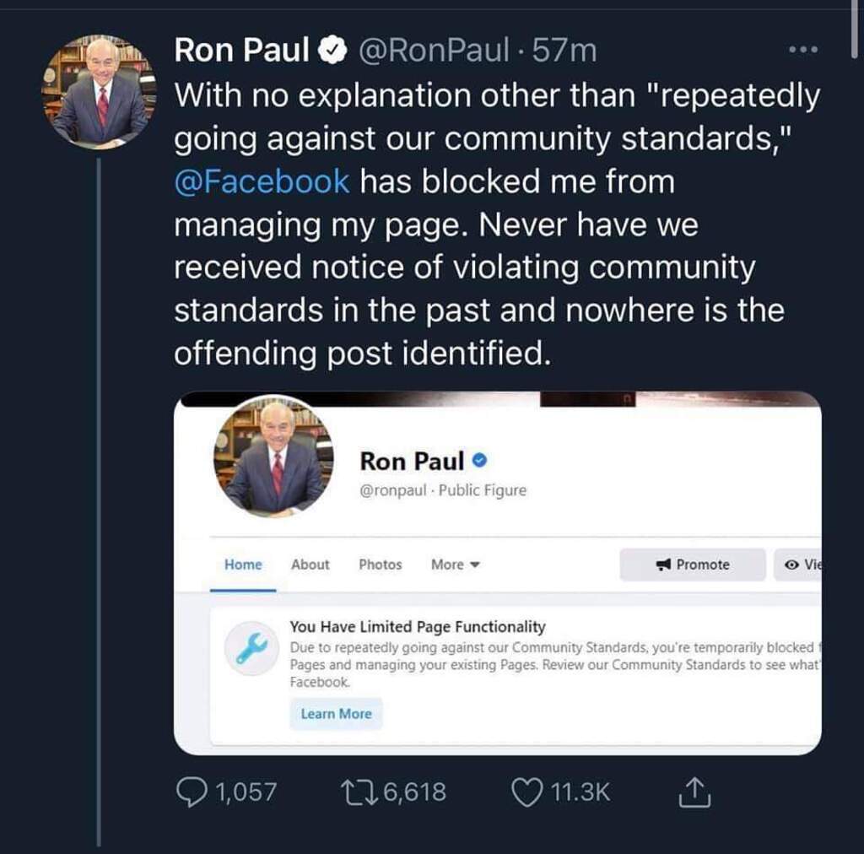This screenshot has height=854, width=864.
Task: Click the retweet arrows icon
Action: pos(361,792)
